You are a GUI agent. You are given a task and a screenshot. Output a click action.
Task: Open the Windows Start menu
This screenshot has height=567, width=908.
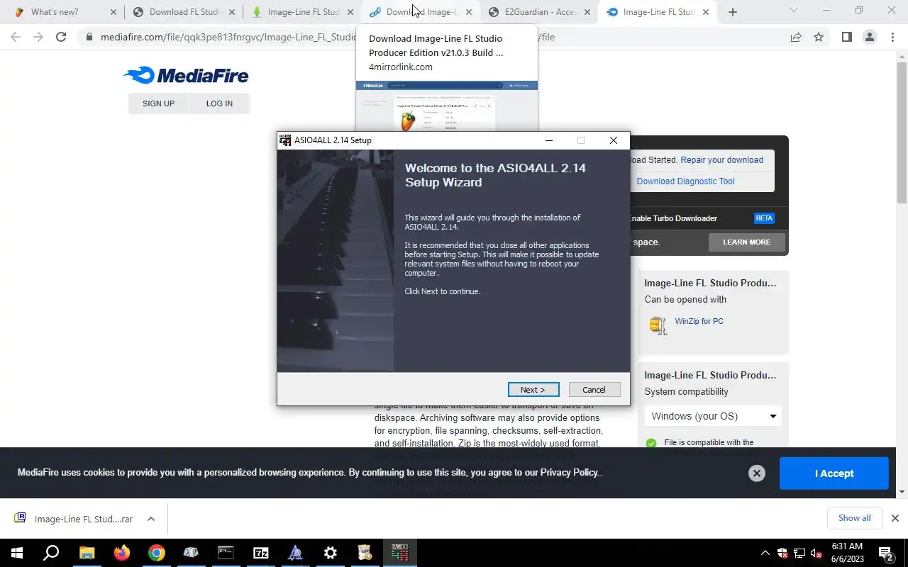point(16,553)
